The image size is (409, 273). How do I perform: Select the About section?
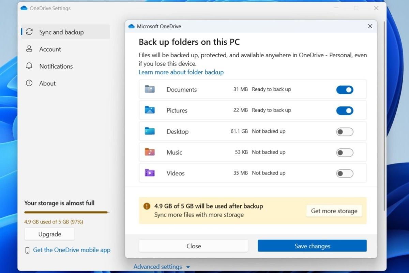[x=47, y=83]
